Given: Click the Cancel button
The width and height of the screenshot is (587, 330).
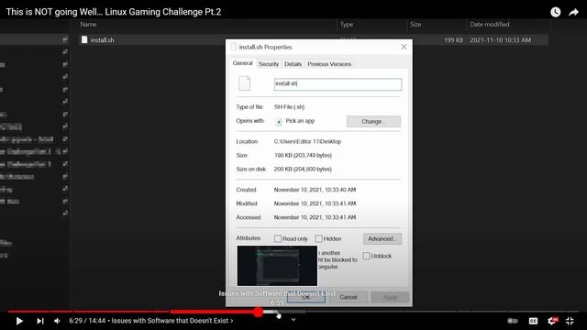Looking at the screenshot, I should [x=349, y=297].
